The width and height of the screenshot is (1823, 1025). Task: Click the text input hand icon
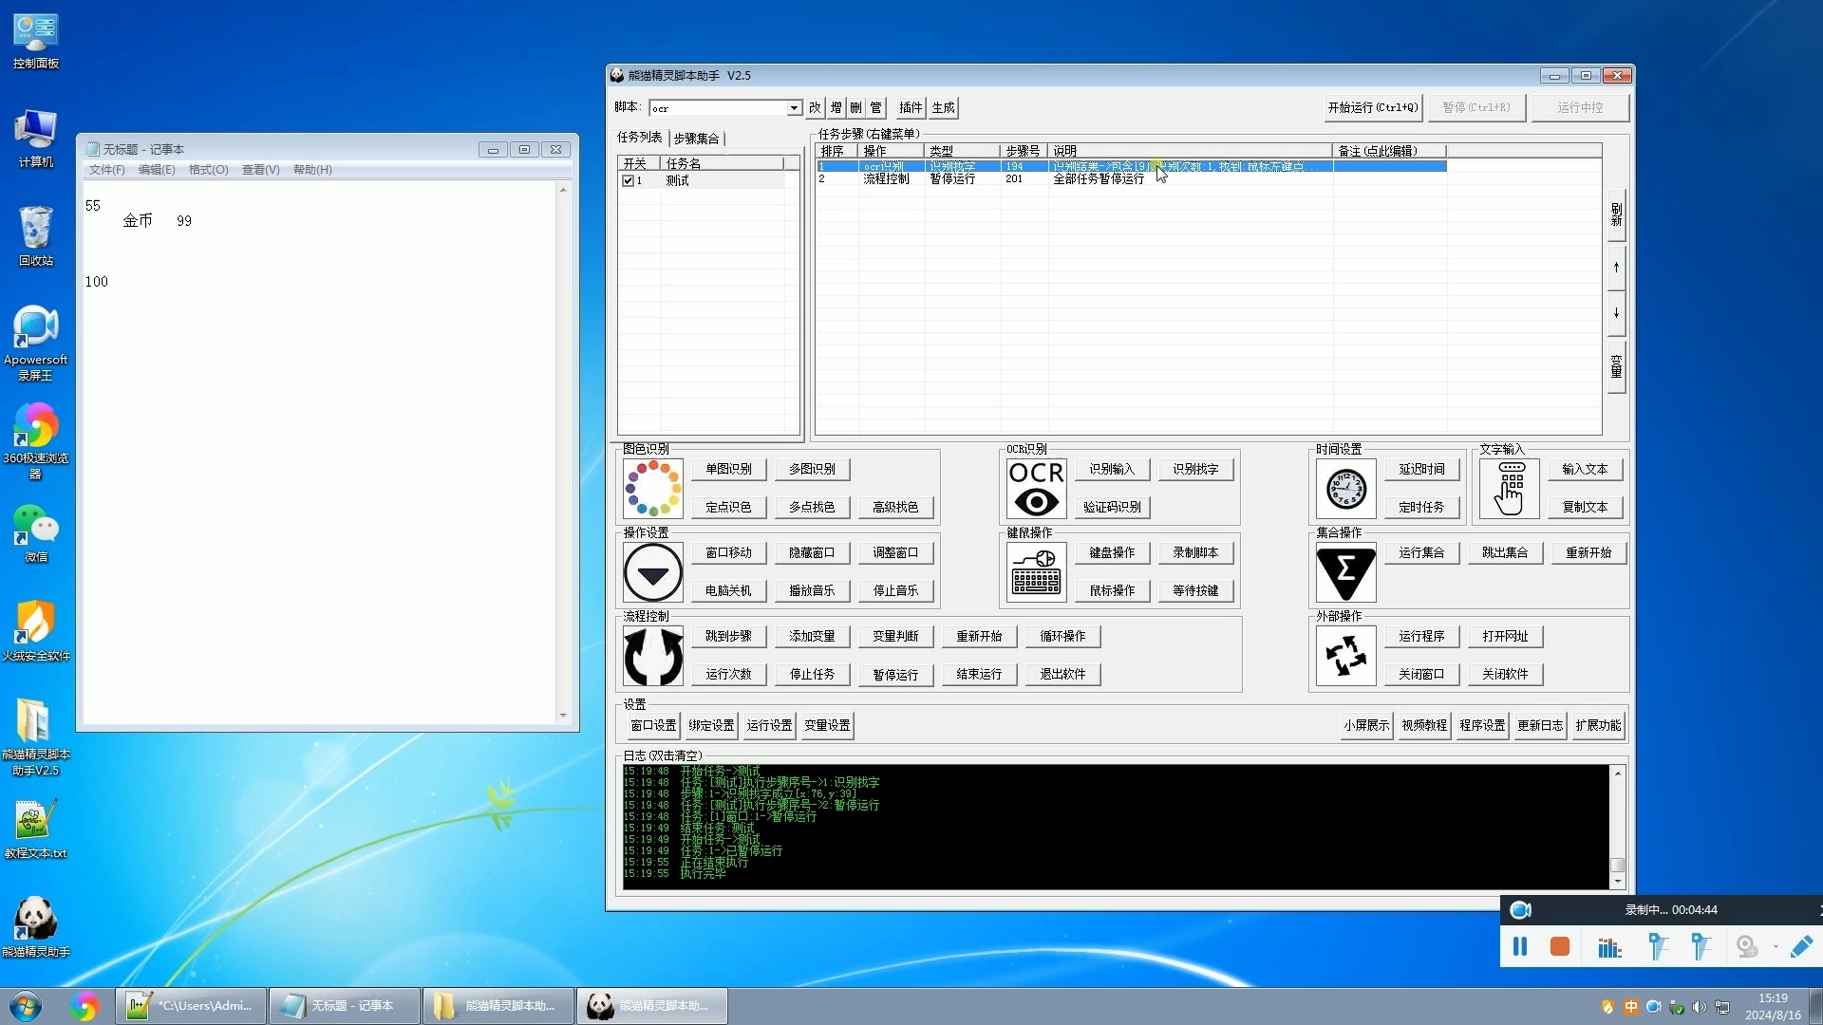[x=1510, y=489]
